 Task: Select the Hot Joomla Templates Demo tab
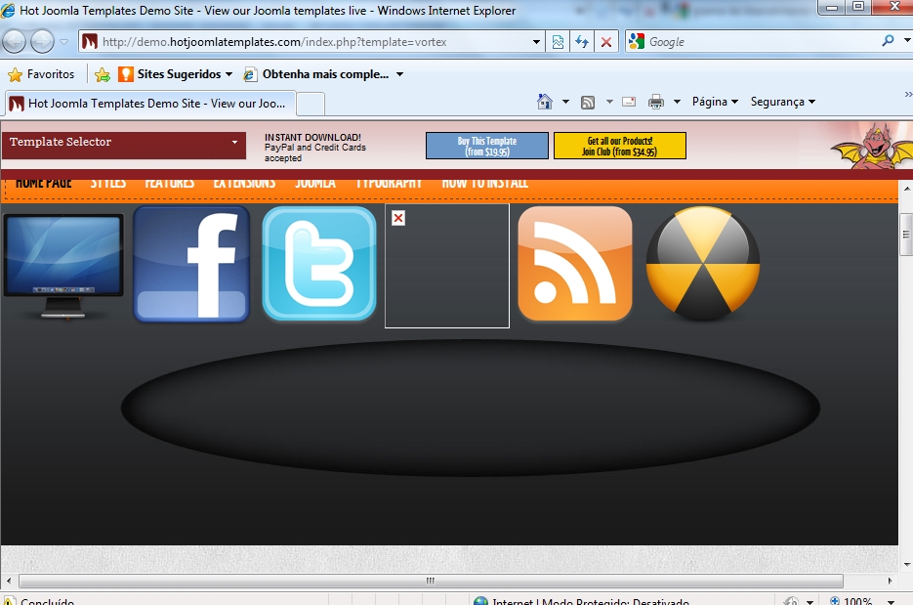(150, 104)
